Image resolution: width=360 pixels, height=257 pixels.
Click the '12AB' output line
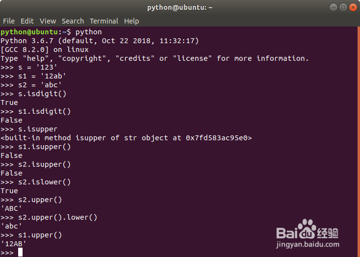(14, 244)
